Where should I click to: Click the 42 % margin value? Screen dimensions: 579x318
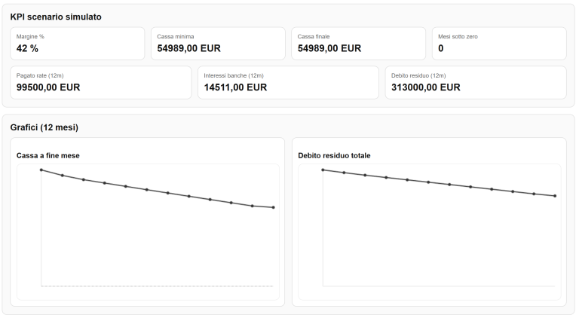pyautogui.click(x=27, y=48)
